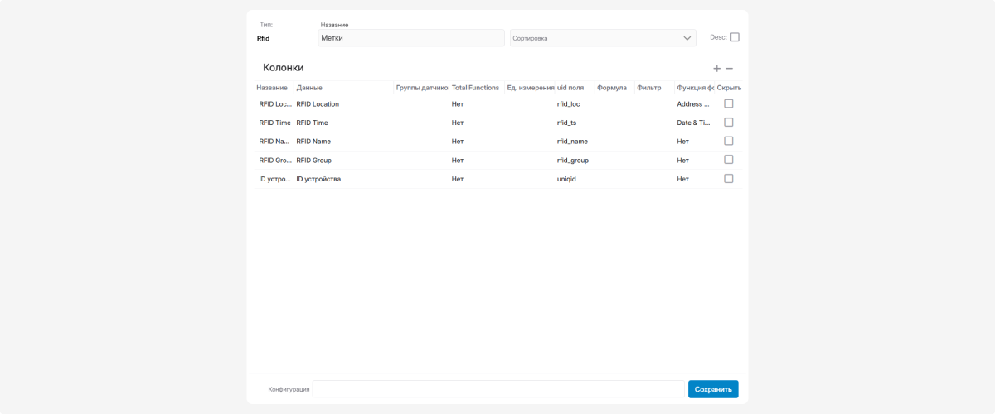Click Total Functions Нет in RFID Time row
This screenshot has width=995, height=414.
[x=458, y=123]
